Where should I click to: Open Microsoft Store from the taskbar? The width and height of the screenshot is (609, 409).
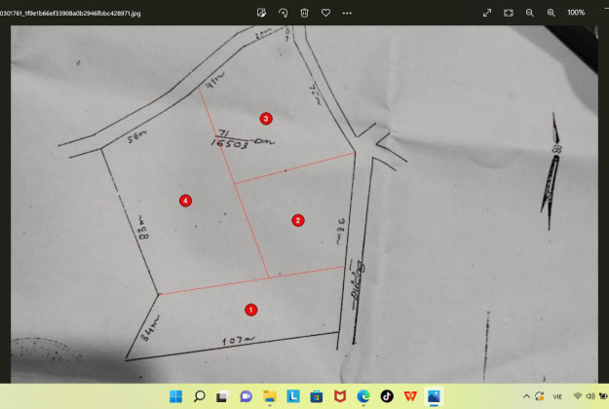click(317, 396)
